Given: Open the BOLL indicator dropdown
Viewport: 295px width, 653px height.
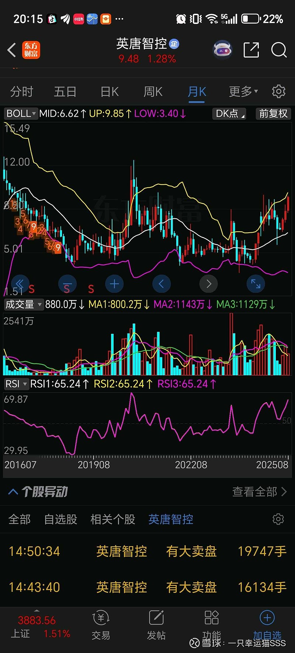Looking at the screenshot, I should 21,113.
